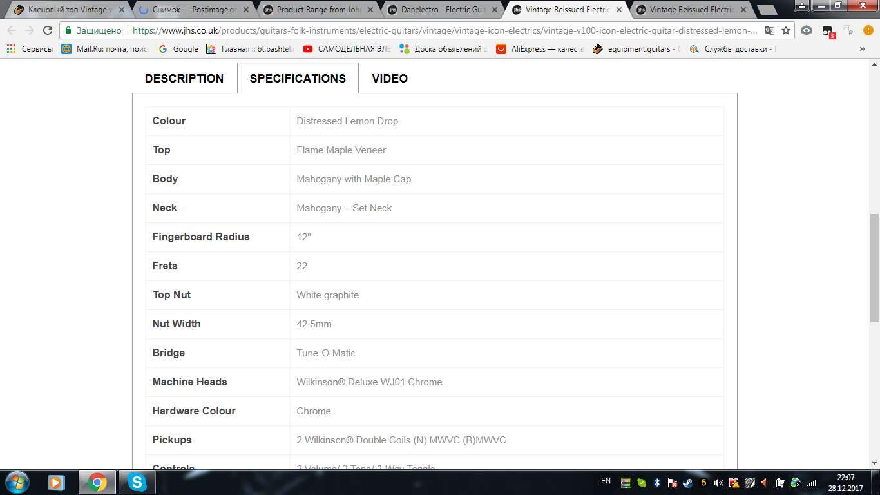Open the volume speaker tray icon
This screenshot has height=495, width=880.
(x=719, y=482)
